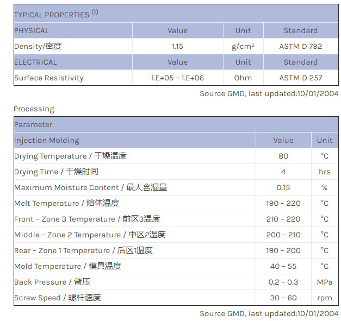Image resolution: width=341 pixels, height=321 pixels.
Task: Select the Back Pressure MPa unit cell
Action: (x=325, y=282)
